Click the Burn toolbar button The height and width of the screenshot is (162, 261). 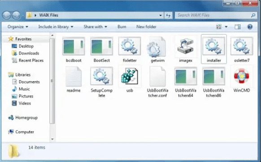122,27
